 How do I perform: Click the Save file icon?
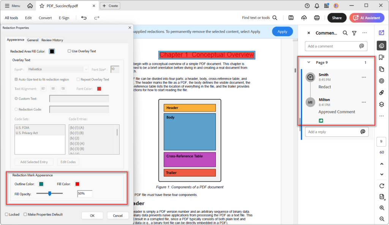point(291,18)
